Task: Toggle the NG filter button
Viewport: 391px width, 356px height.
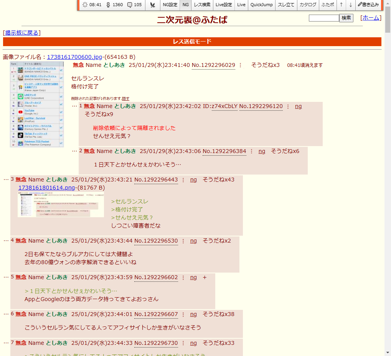Action: coord(185,5)
